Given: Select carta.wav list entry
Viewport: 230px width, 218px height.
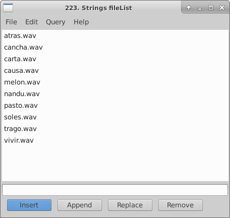Looking at the screenshot, I should (x=115, y=59).
